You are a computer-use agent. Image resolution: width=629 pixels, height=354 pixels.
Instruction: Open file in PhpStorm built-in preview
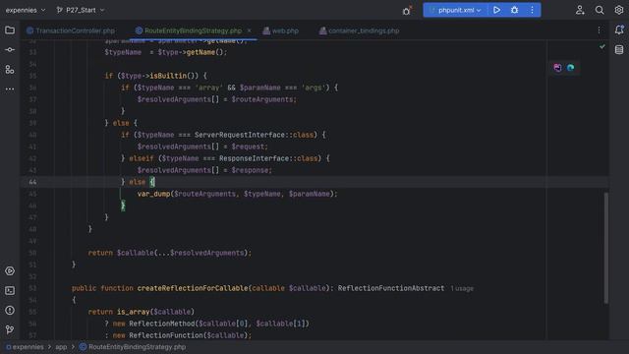[x=557, y=68]
